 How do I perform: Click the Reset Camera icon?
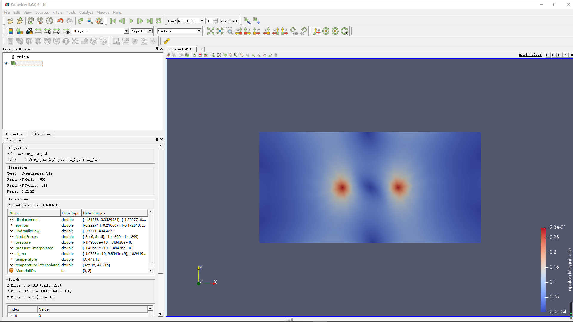pyautogui.click(x=211, y=31)
